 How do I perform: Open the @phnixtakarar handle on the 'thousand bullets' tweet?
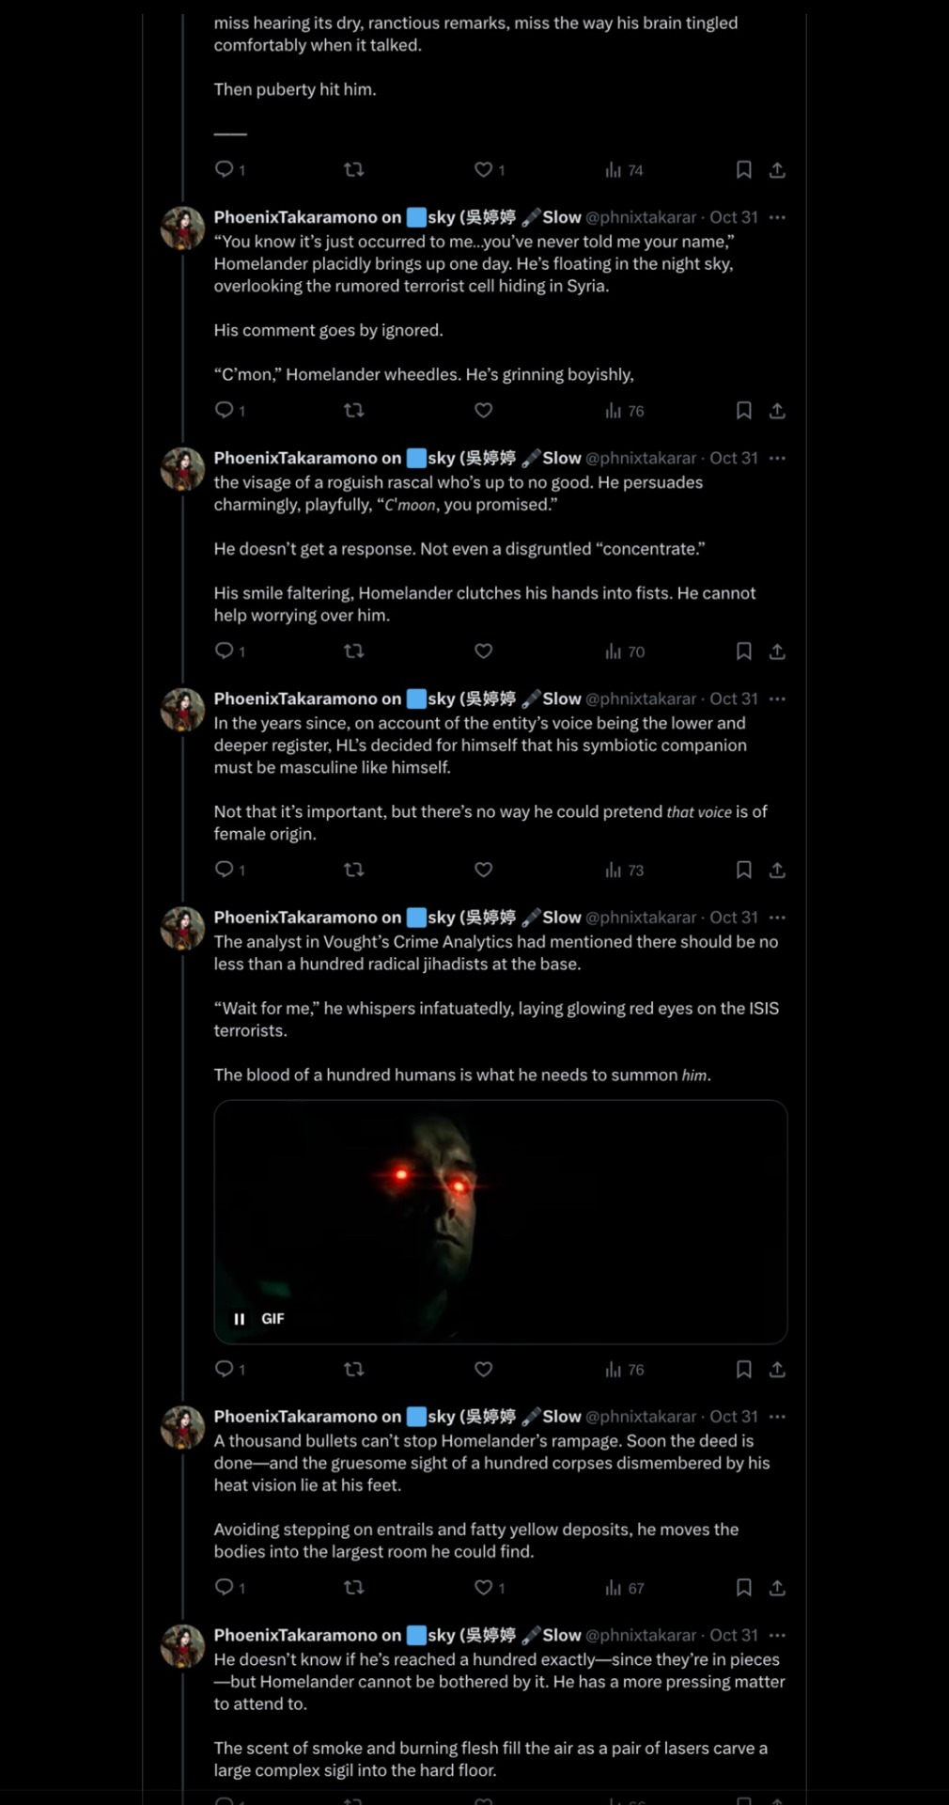(641, 1417)
